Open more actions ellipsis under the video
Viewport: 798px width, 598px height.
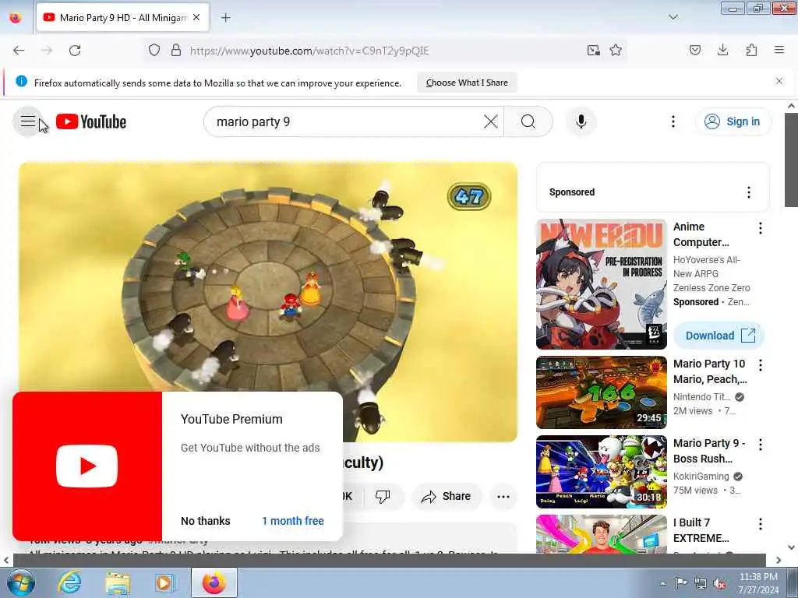[x=503, y=497]
